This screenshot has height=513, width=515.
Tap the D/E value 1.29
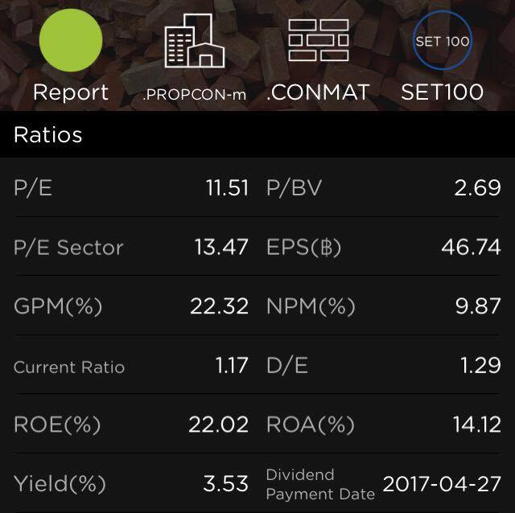click(480, 366)
